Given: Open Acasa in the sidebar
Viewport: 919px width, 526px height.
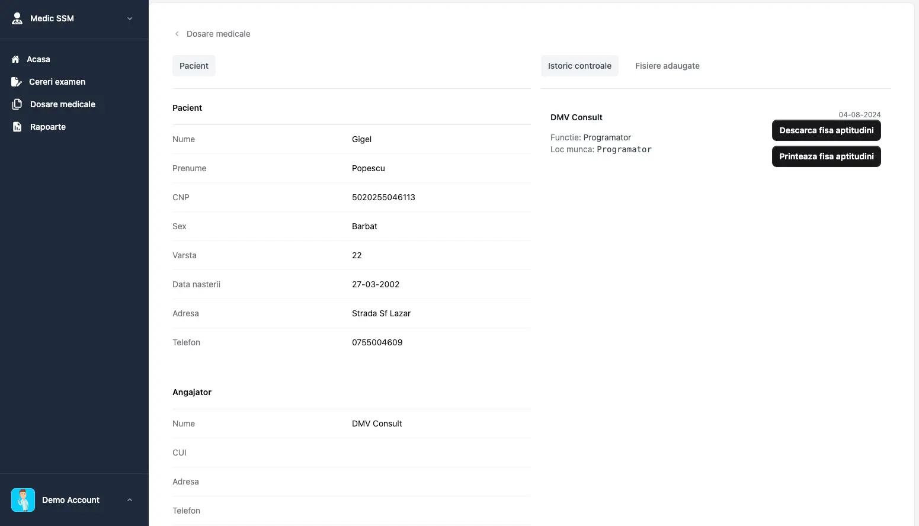Looking at the screenshot, I should coord(39,59).
